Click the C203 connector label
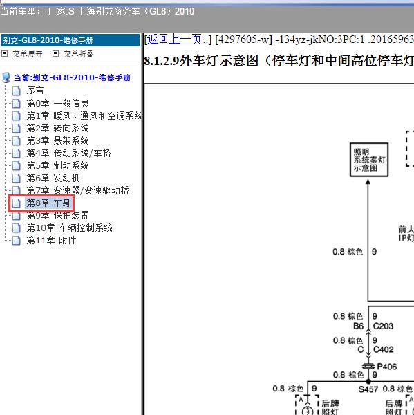This screenshot has width=414, height=415. point(383,326)
